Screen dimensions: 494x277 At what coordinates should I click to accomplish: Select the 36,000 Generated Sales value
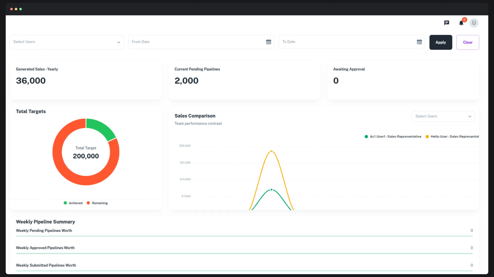pos(31,81)
